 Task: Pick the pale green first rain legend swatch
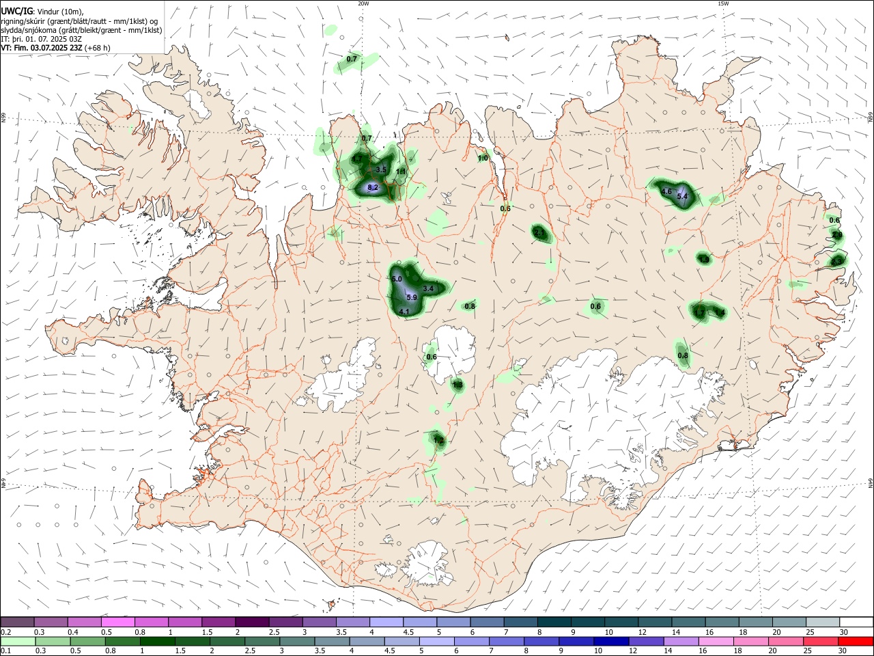18,641
